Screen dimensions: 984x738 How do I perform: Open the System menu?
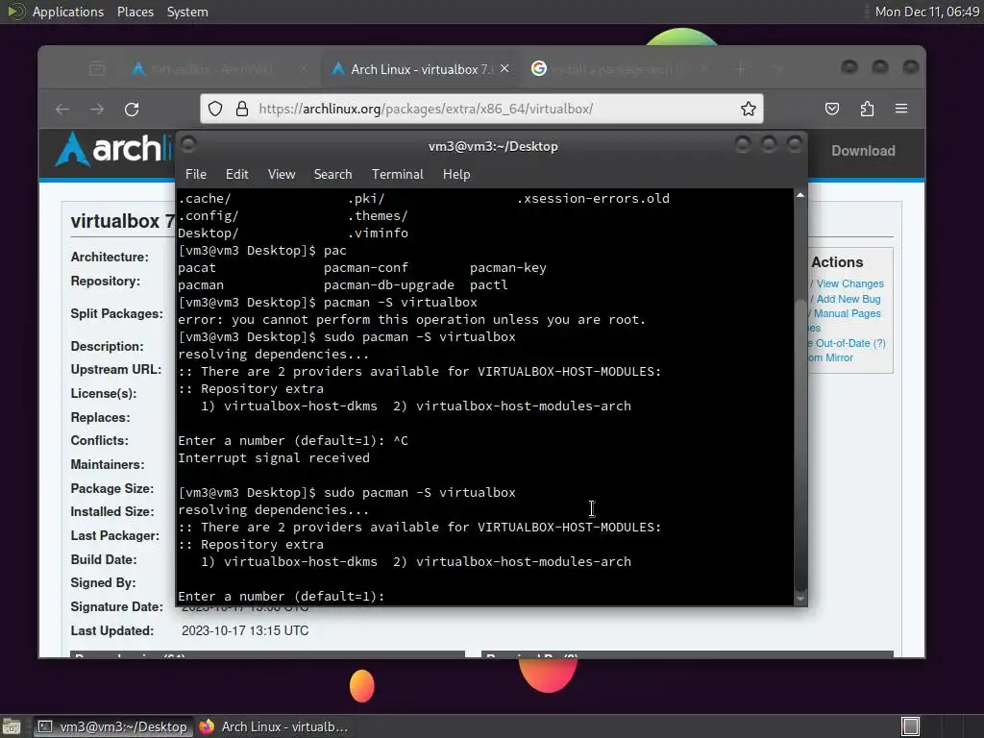(187, 12)
